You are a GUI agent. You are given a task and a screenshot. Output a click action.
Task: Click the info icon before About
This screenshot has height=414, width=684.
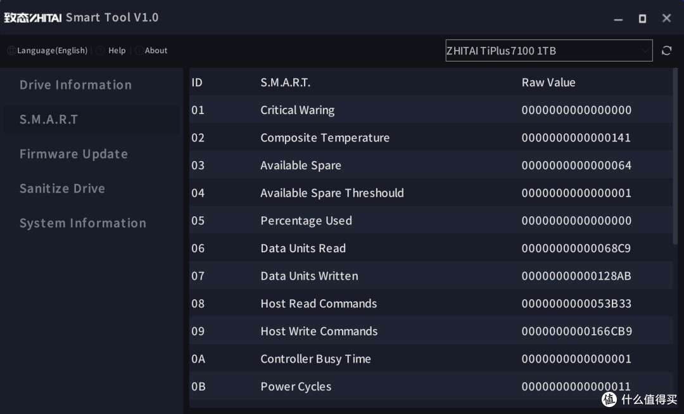(x=139, y=51)
